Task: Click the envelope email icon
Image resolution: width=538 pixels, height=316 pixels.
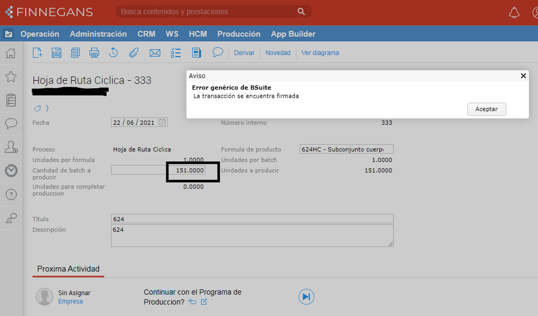Action: coord(155,53)
